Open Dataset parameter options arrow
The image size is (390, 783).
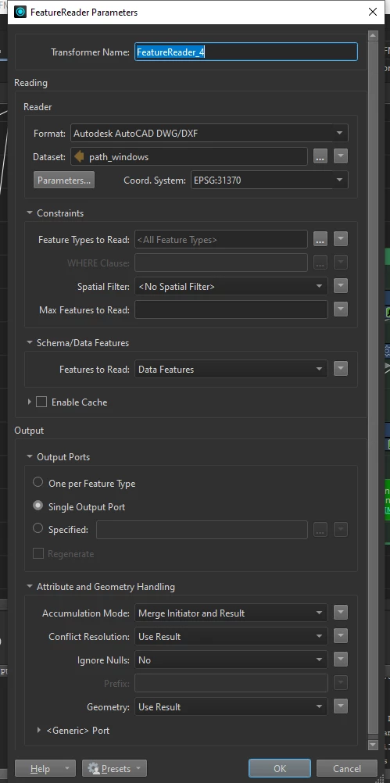coord(341,157)
